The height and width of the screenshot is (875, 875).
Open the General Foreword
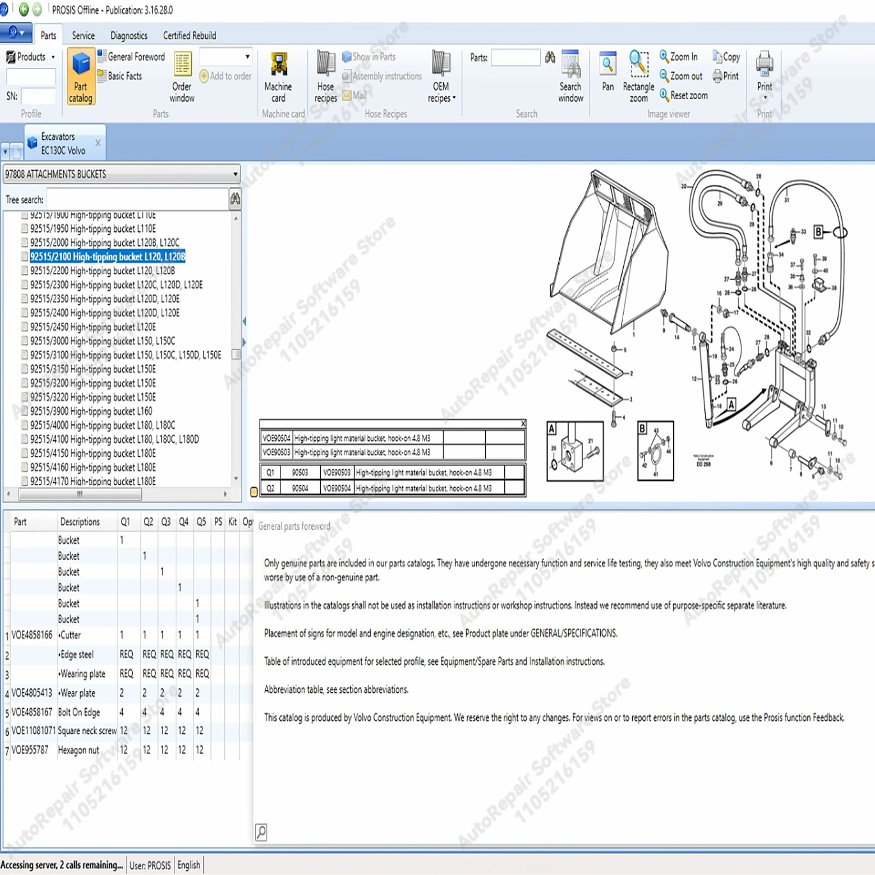pyautogui.click(x=132, y=57)
